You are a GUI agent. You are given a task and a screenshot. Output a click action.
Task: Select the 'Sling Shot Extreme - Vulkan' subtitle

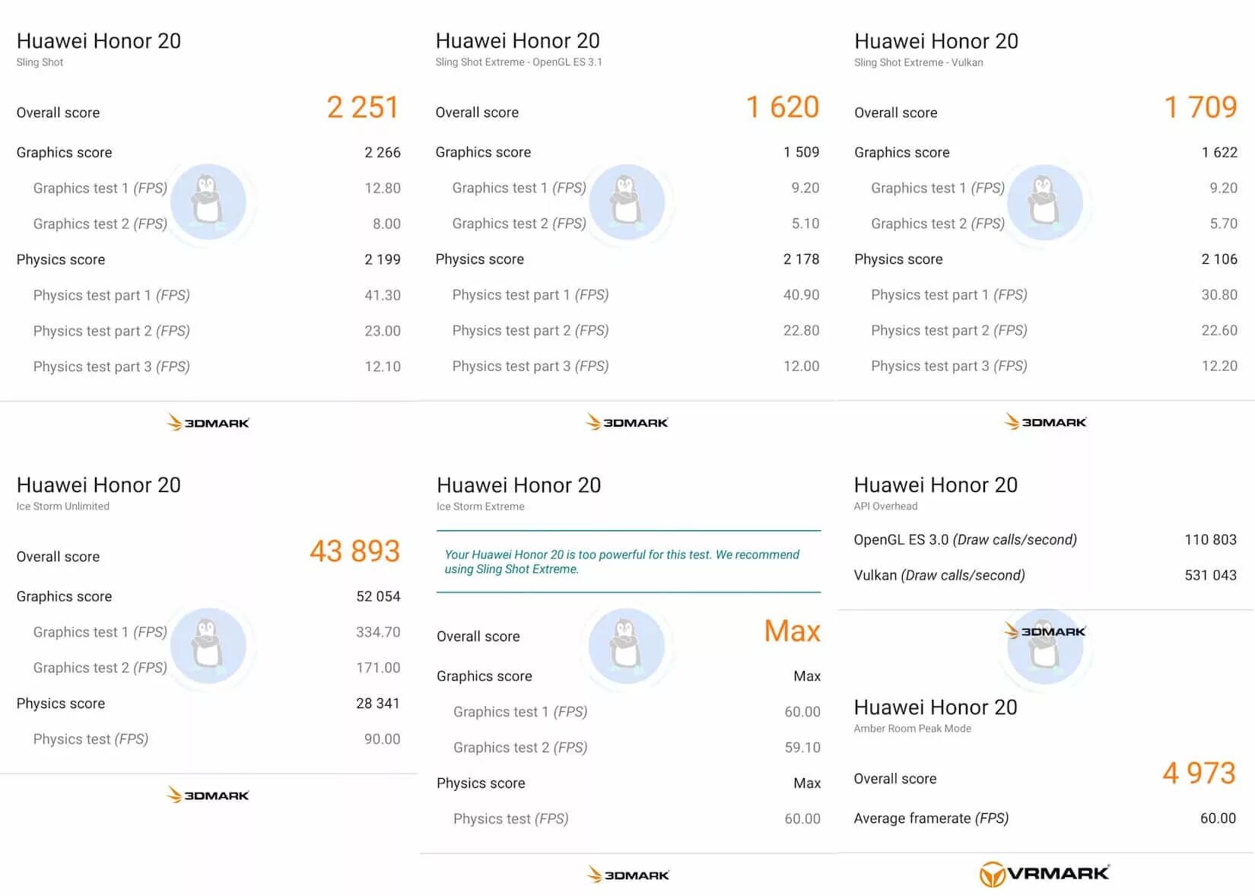(x=918, y=62)
